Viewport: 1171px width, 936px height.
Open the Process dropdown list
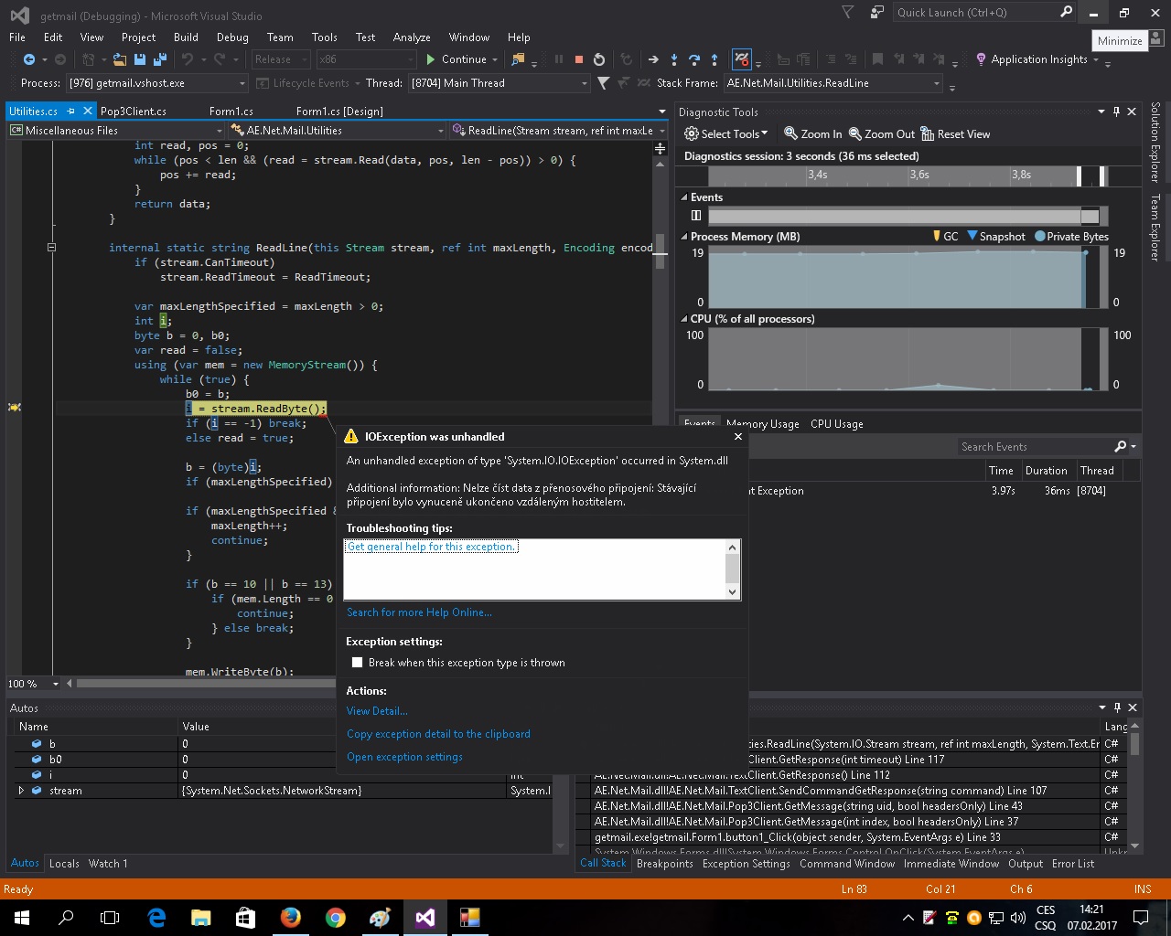[242, 83]
